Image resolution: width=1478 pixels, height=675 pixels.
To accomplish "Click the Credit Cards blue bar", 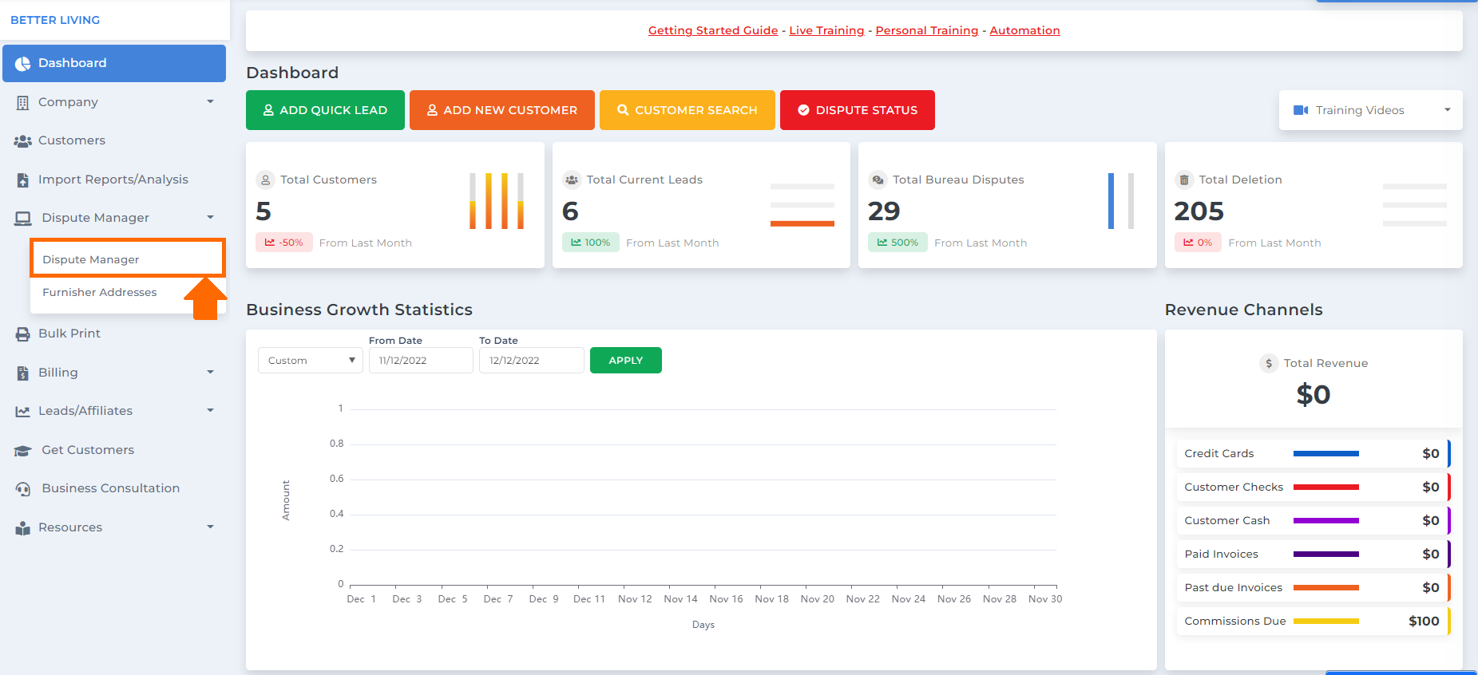I will pyautogui.click(x=1326, y=454).
